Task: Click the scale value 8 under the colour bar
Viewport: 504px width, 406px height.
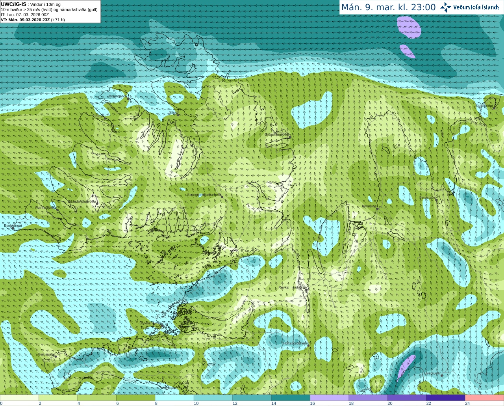Action: [156, 403]
